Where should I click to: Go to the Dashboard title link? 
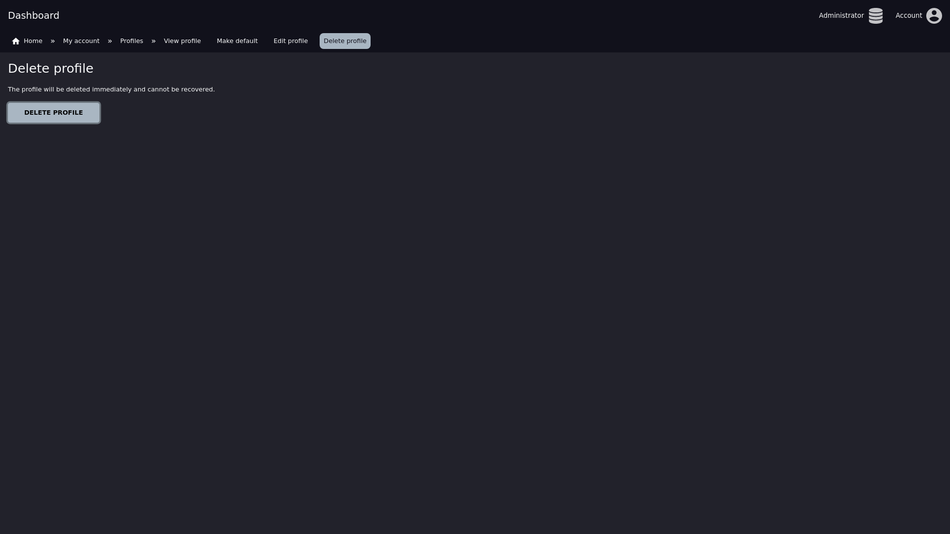(34, 16)
